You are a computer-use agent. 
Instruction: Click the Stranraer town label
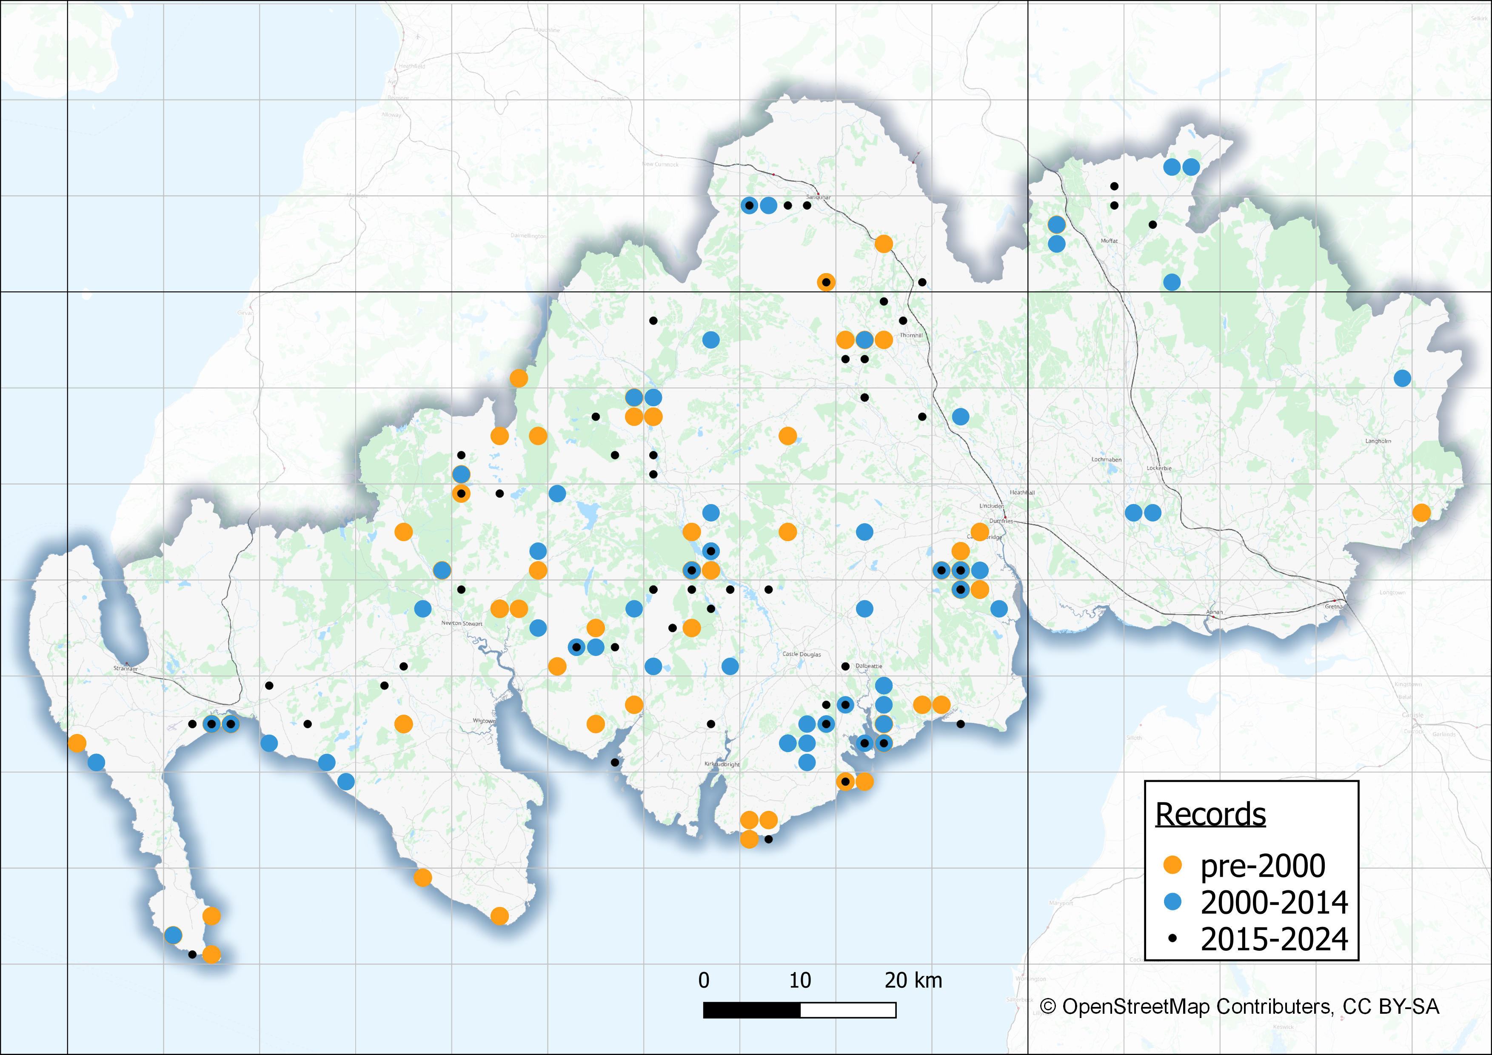pos(126,668)
